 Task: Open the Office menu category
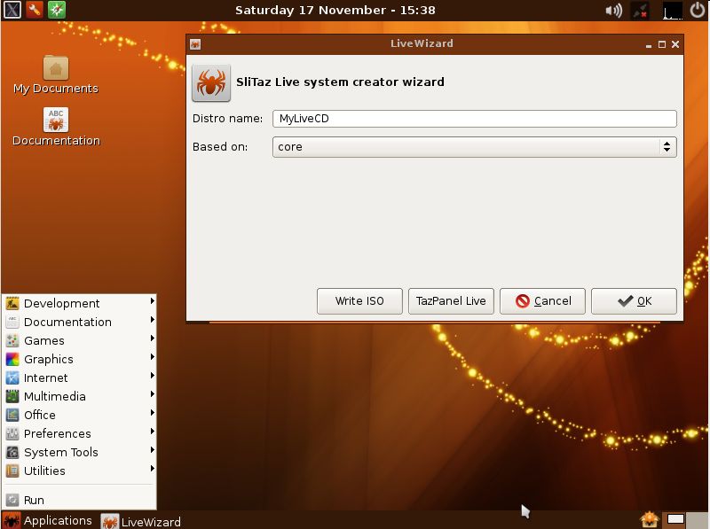point(79,415)
